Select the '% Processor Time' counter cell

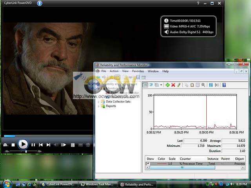(x=191, y=164)
